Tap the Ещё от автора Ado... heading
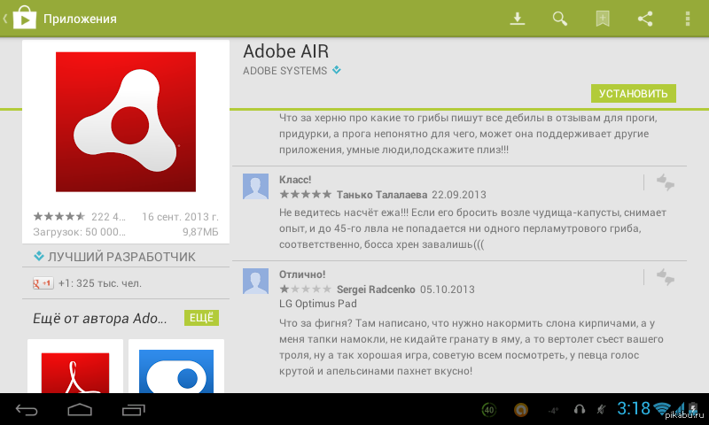The height and width of the screenshot is (425, 709). click(100, 319)
